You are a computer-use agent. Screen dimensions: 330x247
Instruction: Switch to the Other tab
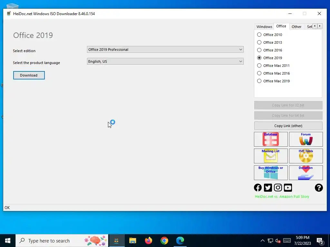click(296, 27)
